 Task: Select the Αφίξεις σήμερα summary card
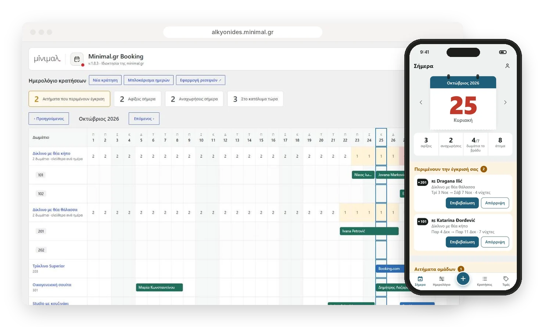pos(137,99)
